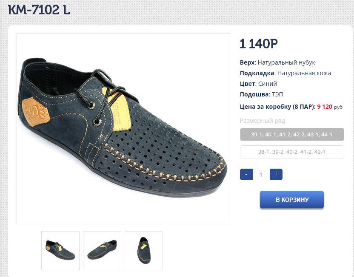The image size is (354, 277).
Task: Click the Цвет: Синий line
Action: point(258,84)
